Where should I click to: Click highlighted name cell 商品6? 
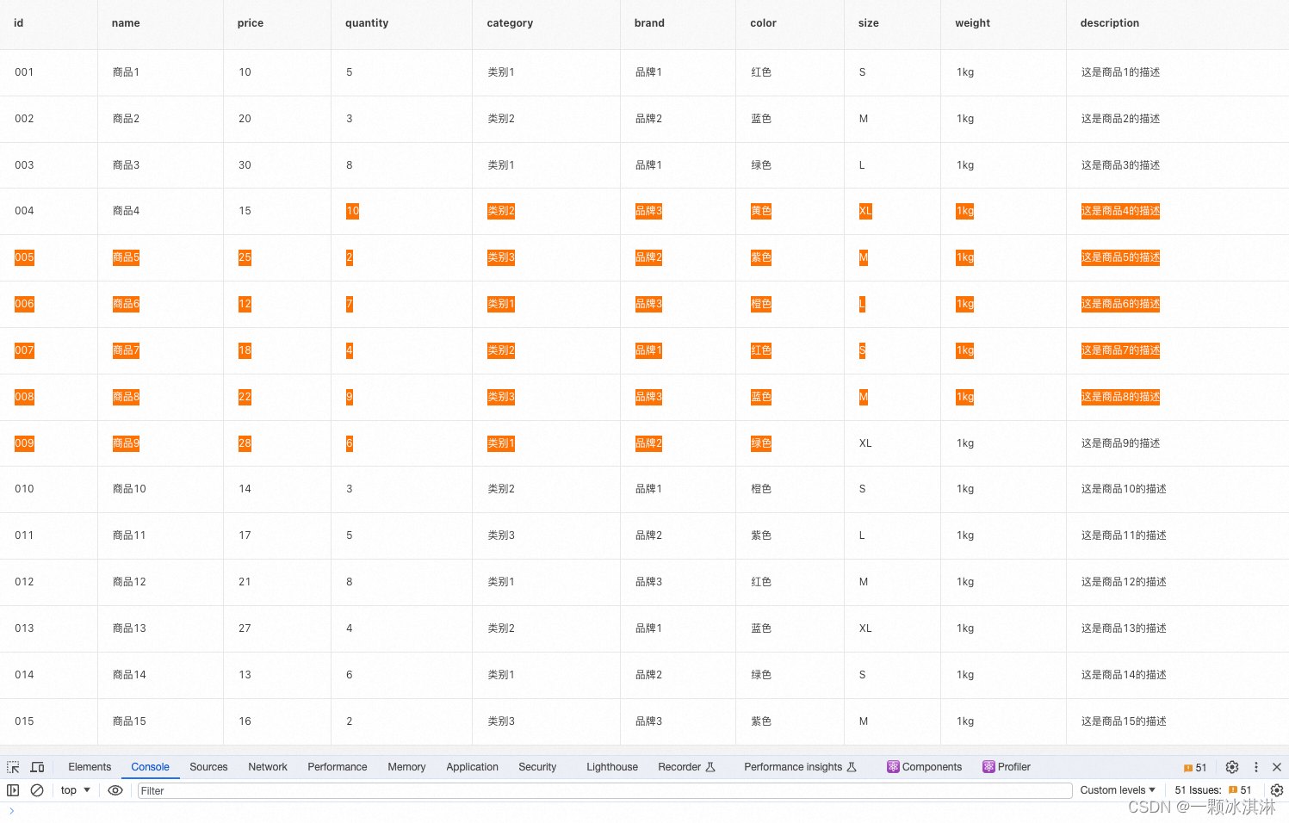click(x=126, y=304)
